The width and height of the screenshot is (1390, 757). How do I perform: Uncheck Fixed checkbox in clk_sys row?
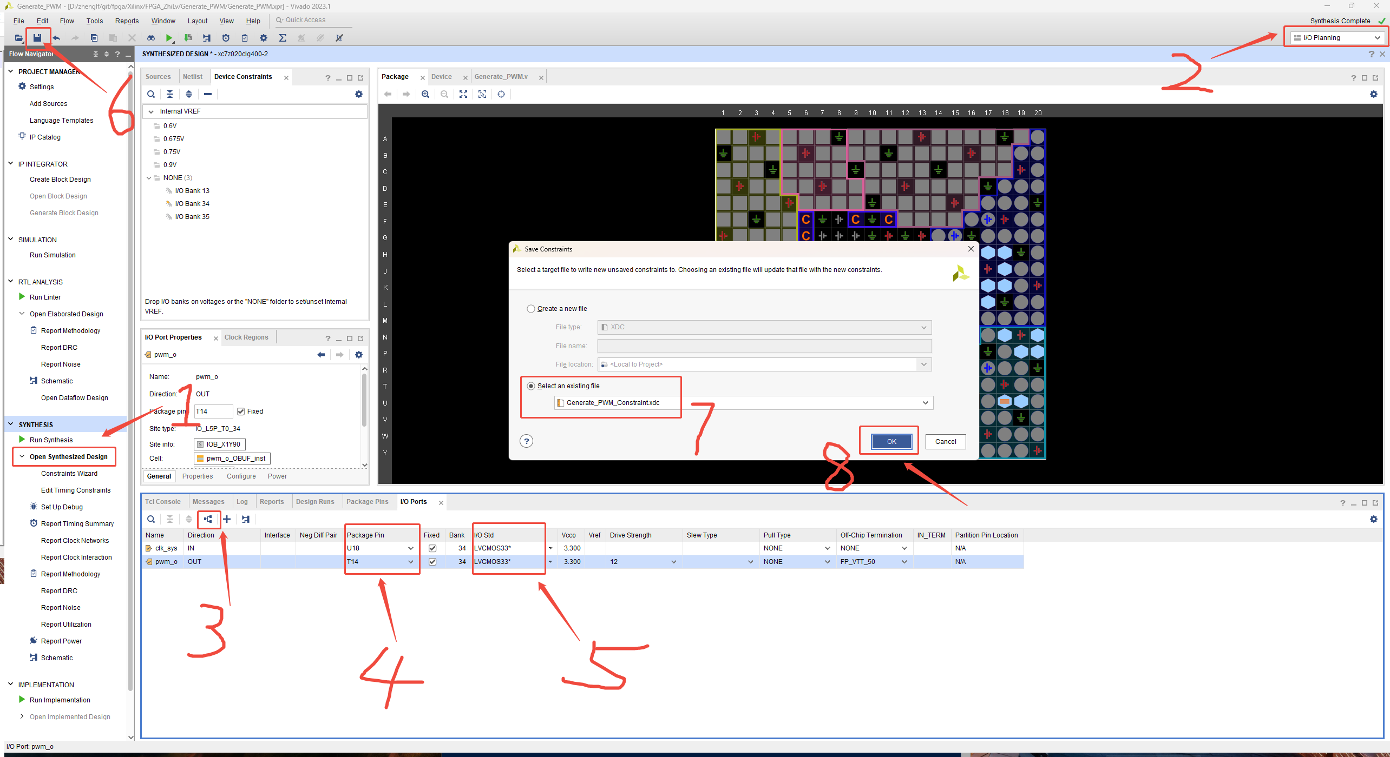pyautogui.click(x=432, y=548)
